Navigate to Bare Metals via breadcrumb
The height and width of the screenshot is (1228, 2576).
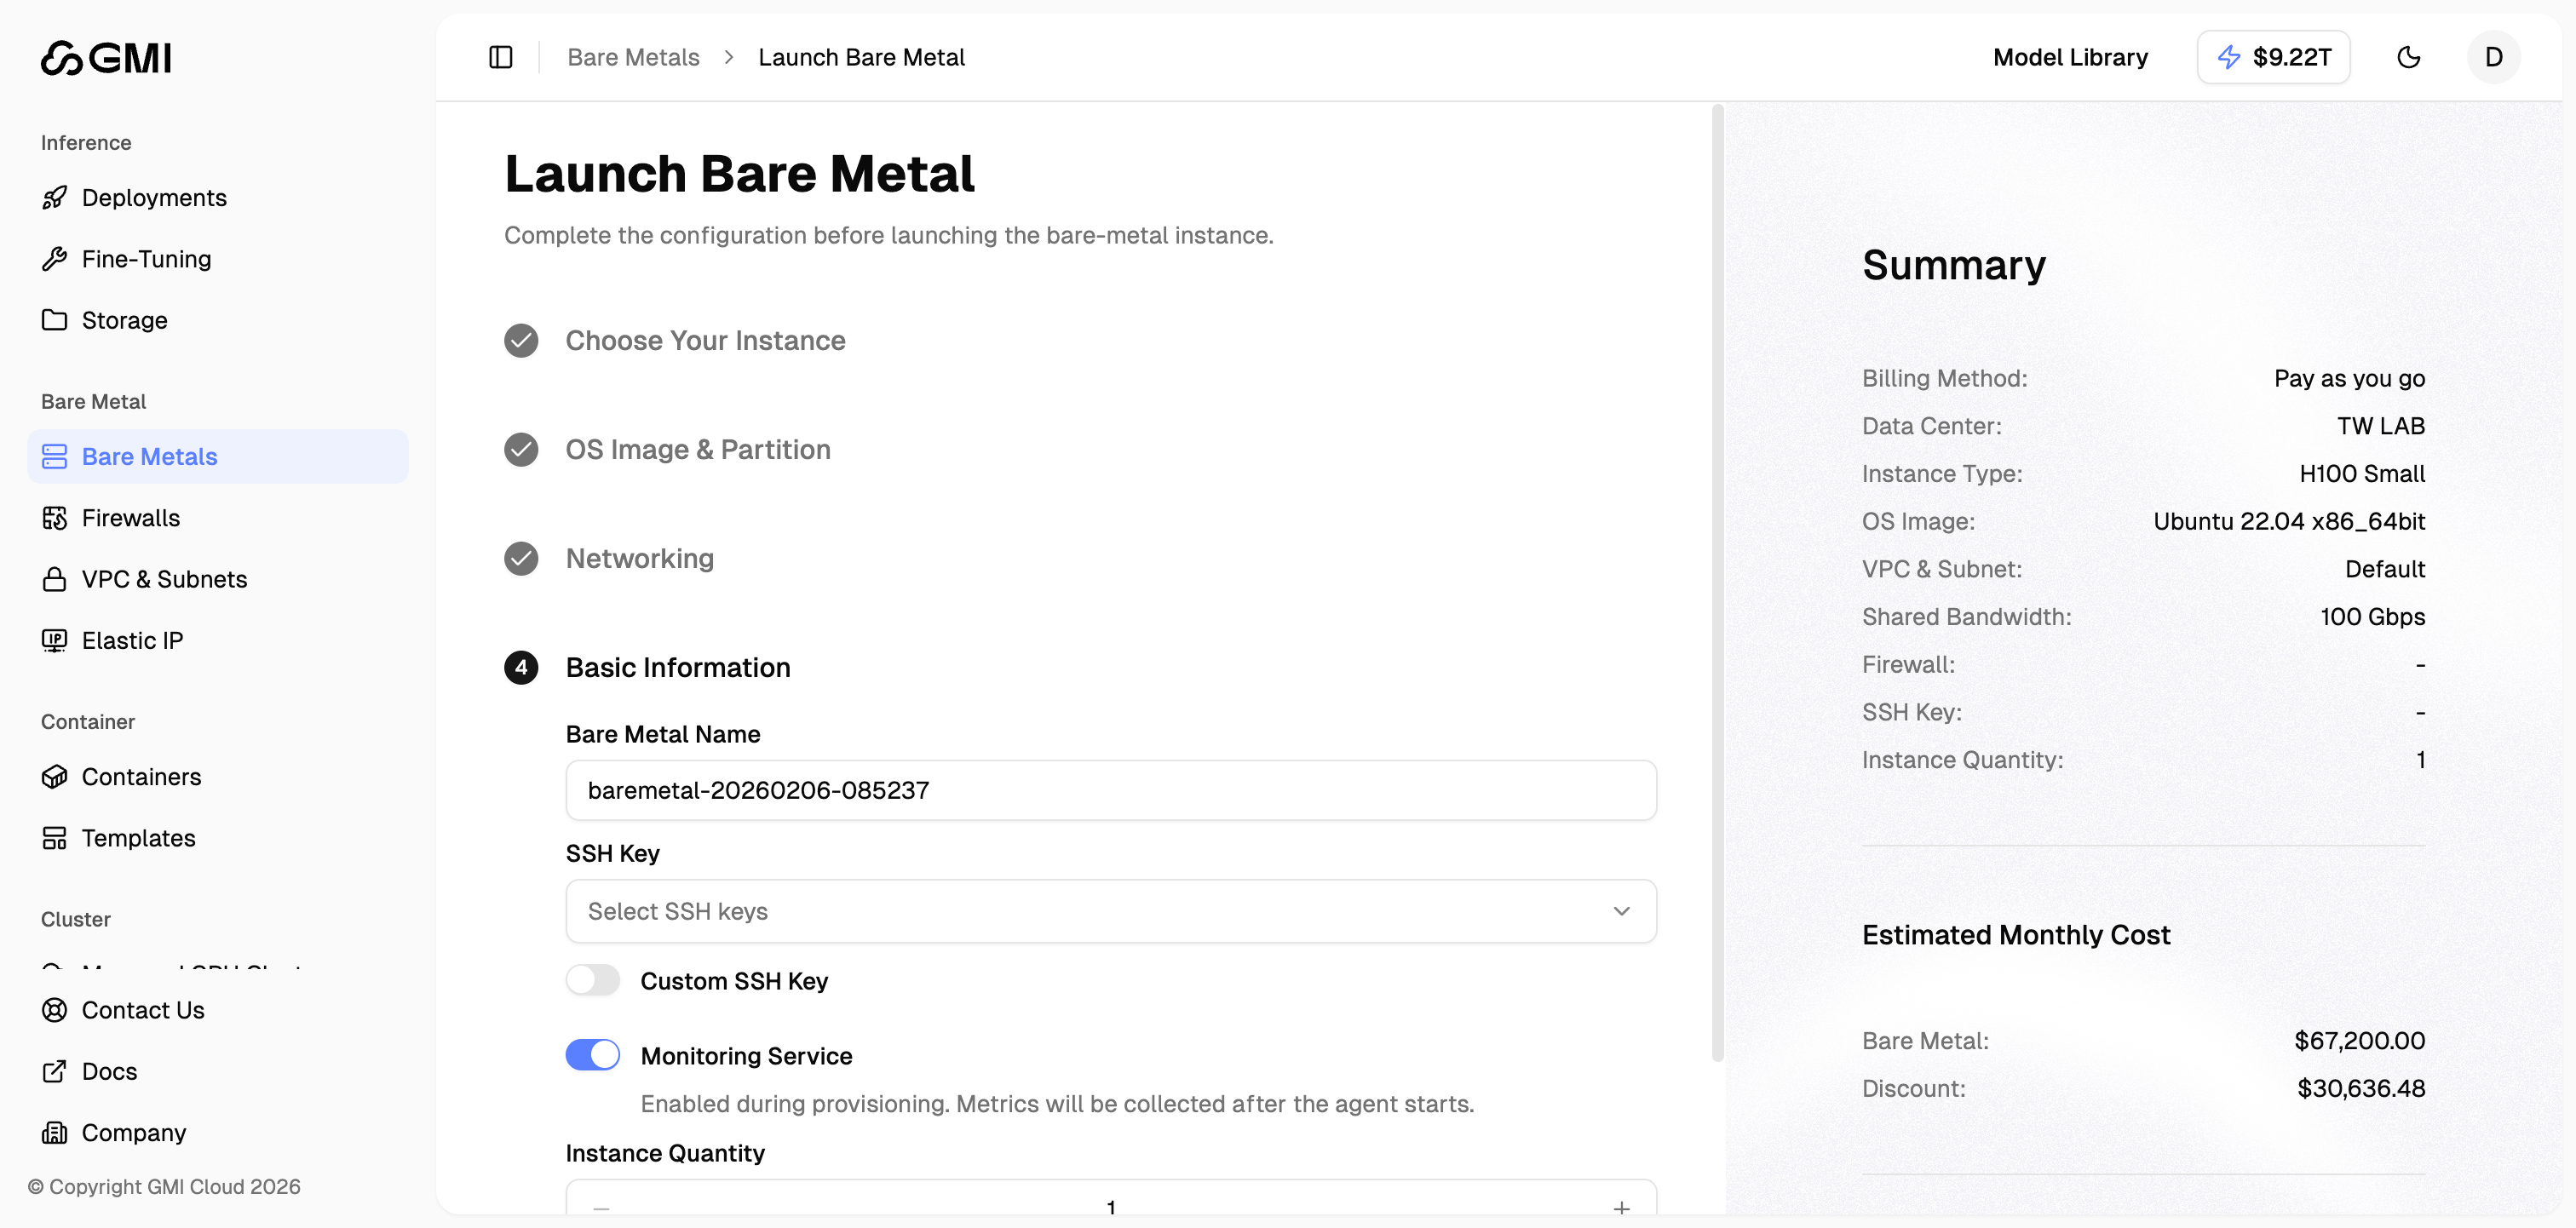click(632, 57)
